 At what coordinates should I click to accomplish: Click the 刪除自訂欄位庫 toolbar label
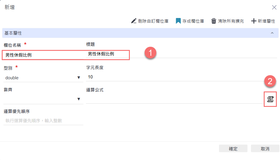pos(153,21)
